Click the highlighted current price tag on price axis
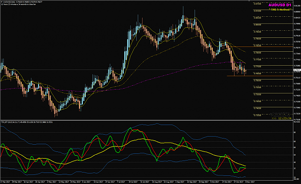This screenshot has height=184, width=301. point(297,70)
